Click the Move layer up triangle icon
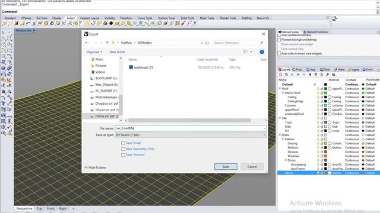The height and width of the screenshot is (213, 380). 298,75
